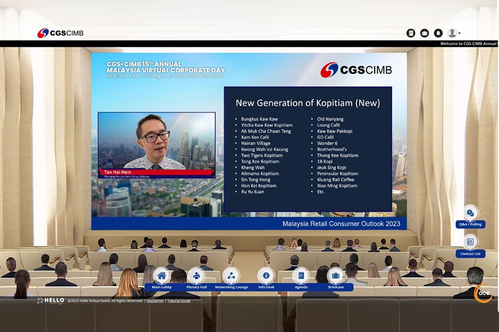Click the orange ace logo
The width and height of the screenshot is (499, 332).
coord(484,293)
